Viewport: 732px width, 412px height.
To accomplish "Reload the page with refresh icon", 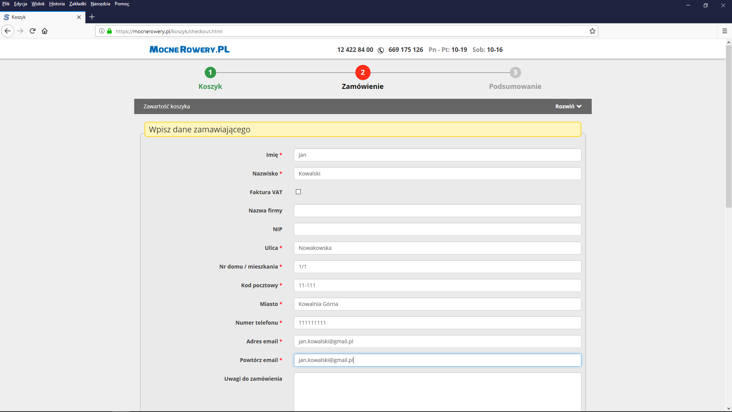I will (x=32, y=31).
